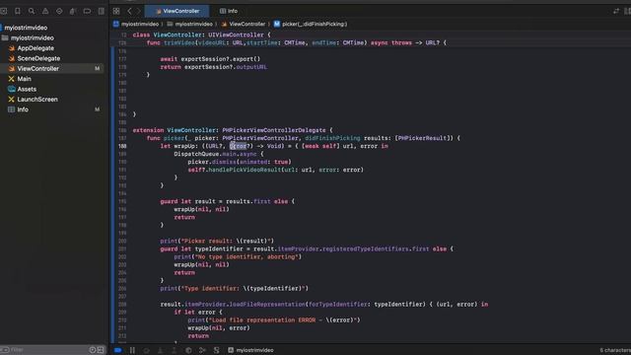Viewport: 631px width, 355px height.
Task: Open the Find navigator magnifier icon
Action: tap(32, 11)
